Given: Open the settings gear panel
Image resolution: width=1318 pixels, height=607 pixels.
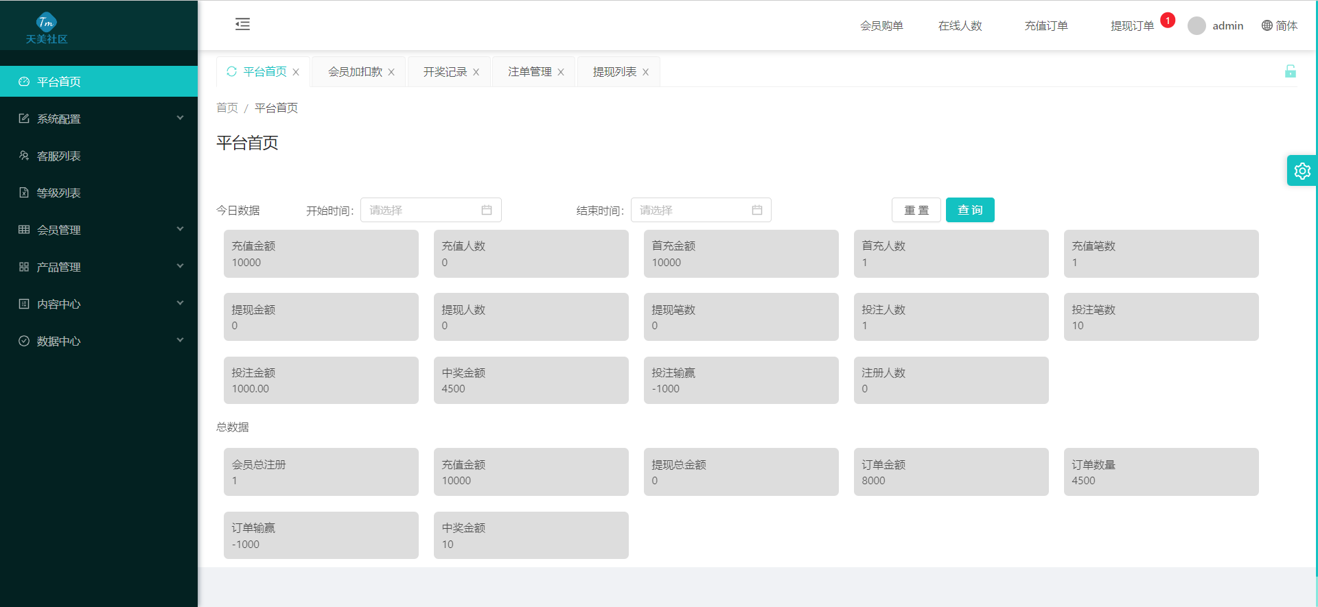Looking at the screenshot, I should click(x=1302, y=171).
